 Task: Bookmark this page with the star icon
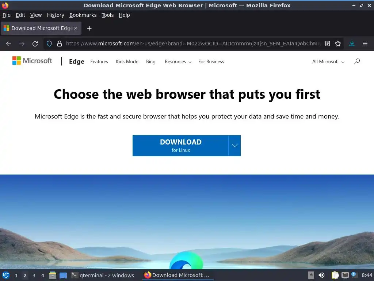(x=338, y=44)
